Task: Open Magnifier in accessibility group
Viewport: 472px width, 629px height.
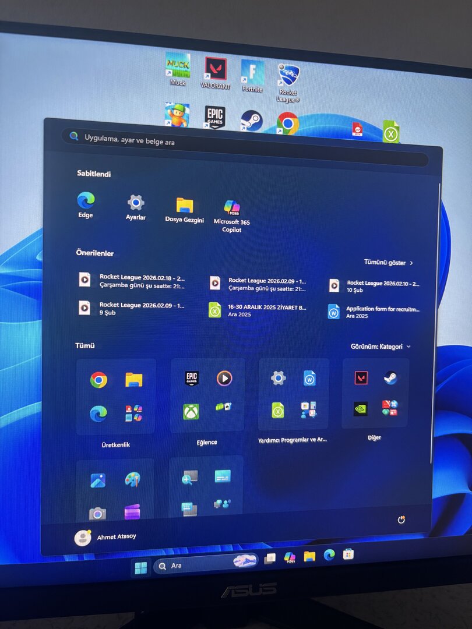Action: coord(189,478)
